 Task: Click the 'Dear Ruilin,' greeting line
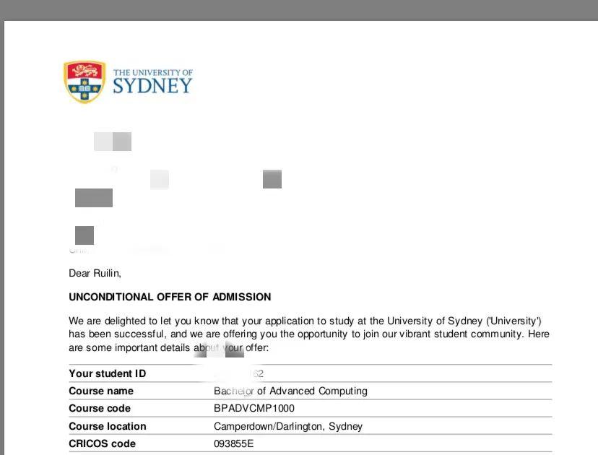(95, 273)
